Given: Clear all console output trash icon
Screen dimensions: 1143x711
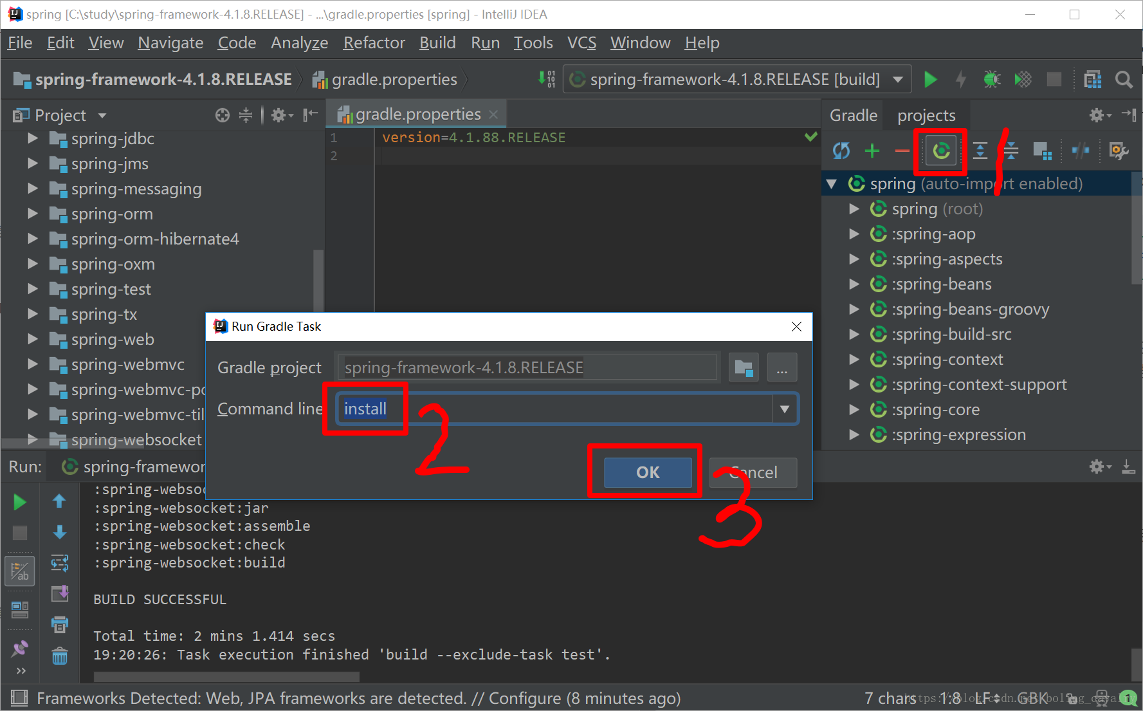Looking at the screenshot, I should [x=60, y=656].
